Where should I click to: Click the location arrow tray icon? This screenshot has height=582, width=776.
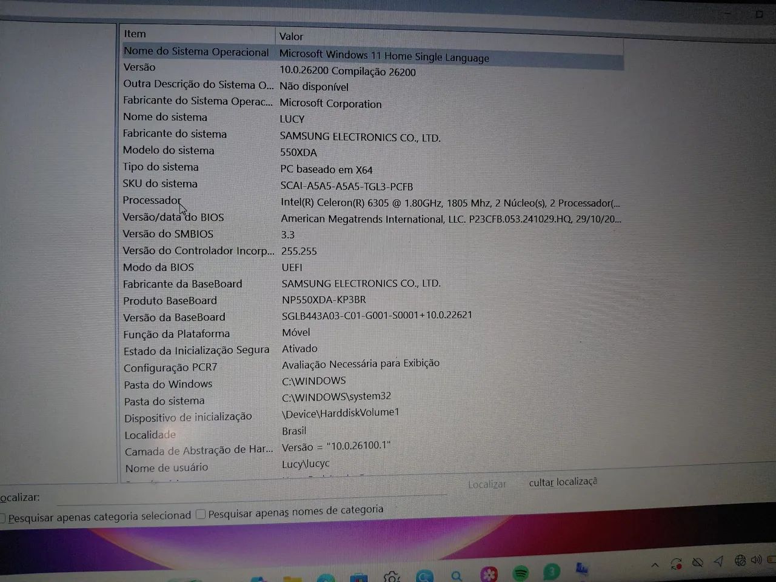pos(719,561)
